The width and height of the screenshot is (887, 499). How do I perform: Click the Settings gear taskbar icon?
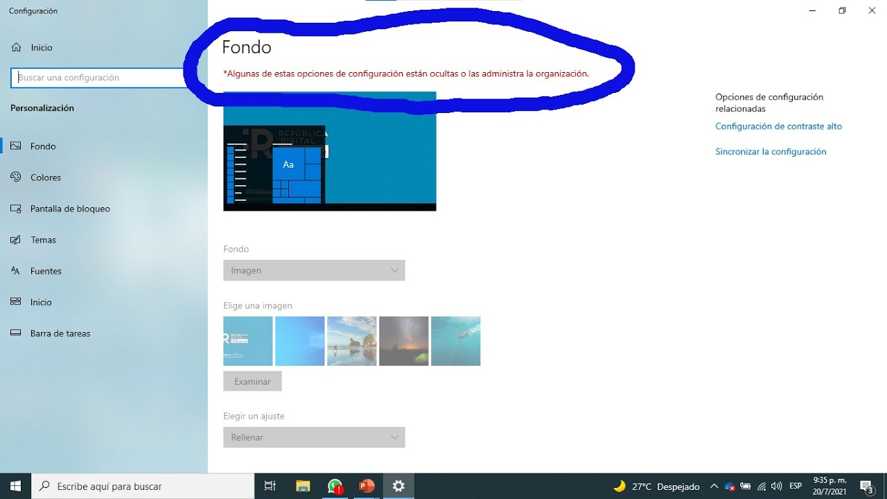pos(398,486)
